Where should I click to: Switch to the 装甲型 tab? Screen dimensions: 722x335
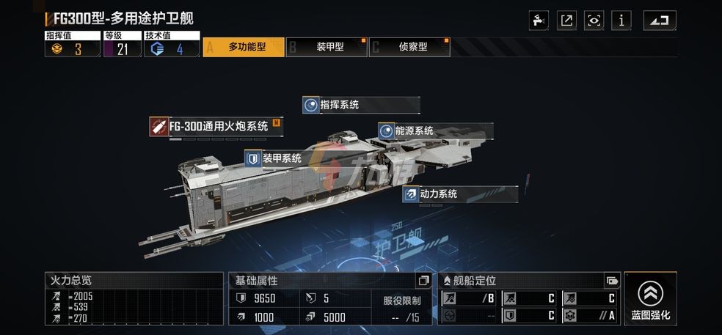[327, 47]
